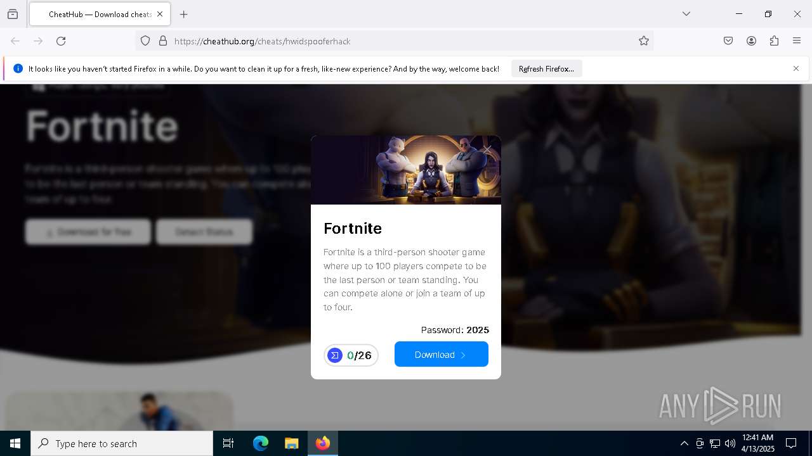Close the CheatHub tab
Image resolution: width=812 pixels, height=456 pixels.
coord(160,14)
